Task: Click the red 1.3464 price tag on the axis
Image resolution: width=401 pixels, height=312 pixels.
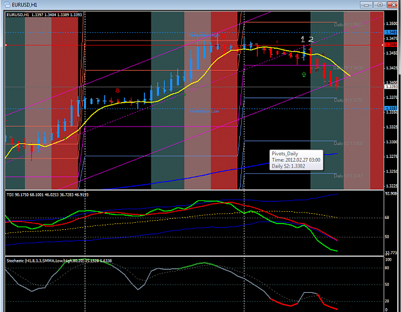Action: pos(391,45)
